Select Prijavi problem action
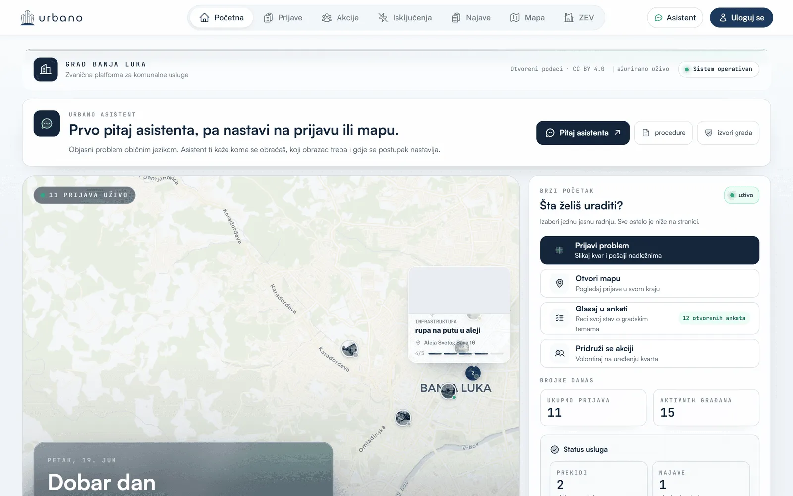The image size is (793, 496). [650, 250]
